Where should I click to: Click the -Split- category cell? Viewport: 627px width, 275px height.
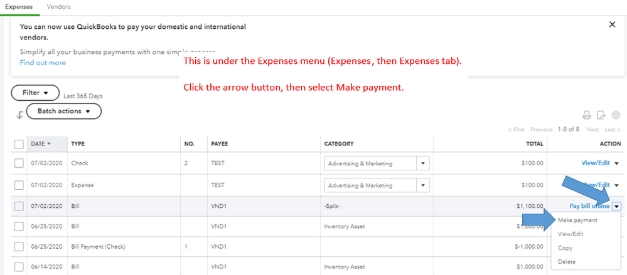click(332, 206)
